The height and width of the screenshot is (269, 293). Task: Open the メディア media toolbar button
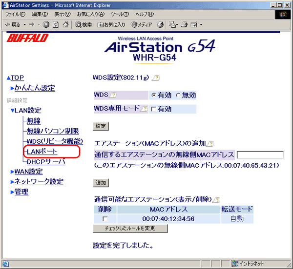[142, 24]
